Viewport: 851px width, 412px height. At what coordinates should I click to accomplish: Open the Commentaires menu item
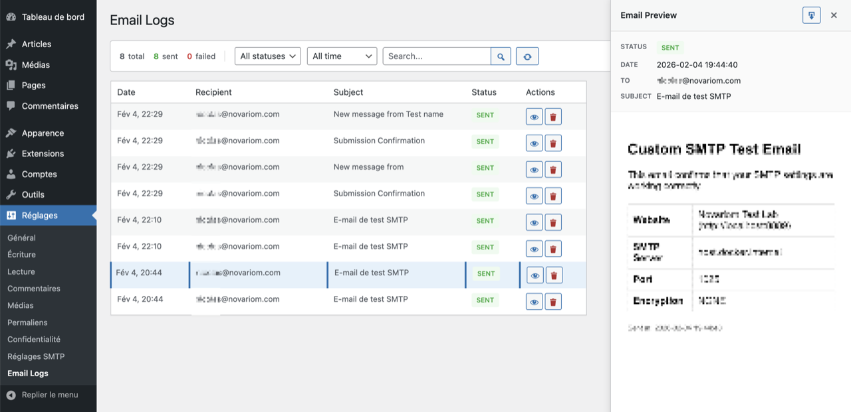coord(46,105)
